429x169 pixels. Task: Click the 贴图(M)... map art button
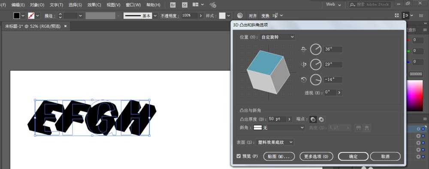coord(279,157)
